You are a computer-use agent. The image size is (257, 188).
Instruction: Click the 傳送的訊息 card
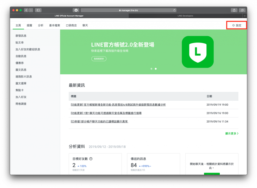[x=154, y=164]
